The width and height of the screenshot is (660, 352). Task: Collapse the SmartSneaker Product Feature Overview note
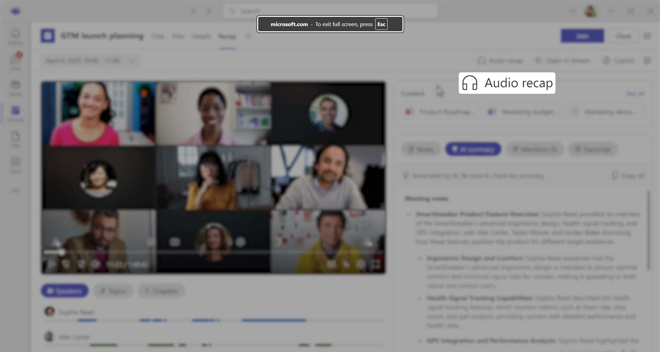click(409, 214)
